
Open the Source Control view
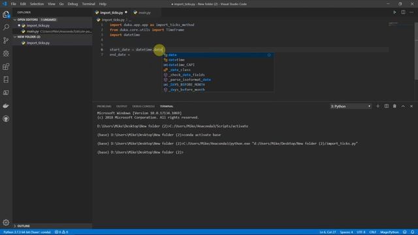coord(6,40)
